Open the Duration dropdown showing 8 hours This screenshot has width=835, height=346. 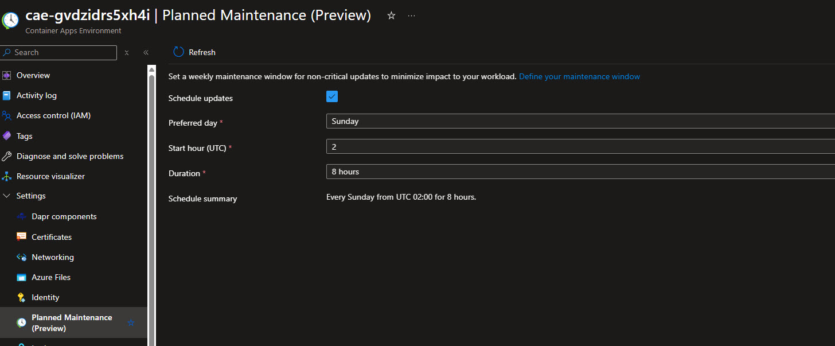tap(580, 172)
